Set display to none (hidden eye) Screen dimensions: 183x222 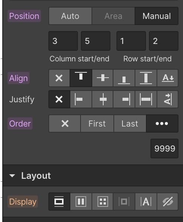pos(167,202)
